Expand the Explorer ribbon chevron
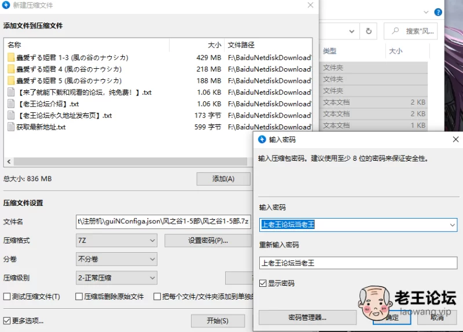Viewport: 463px width, 332px height. tap(426, 12)
